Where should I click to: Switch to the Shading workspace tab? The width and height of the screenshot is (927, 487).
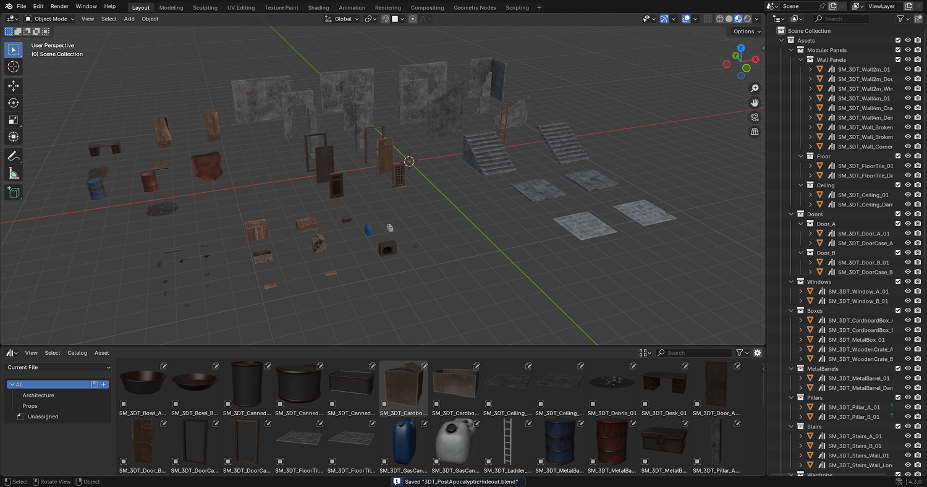click(318, 7)
